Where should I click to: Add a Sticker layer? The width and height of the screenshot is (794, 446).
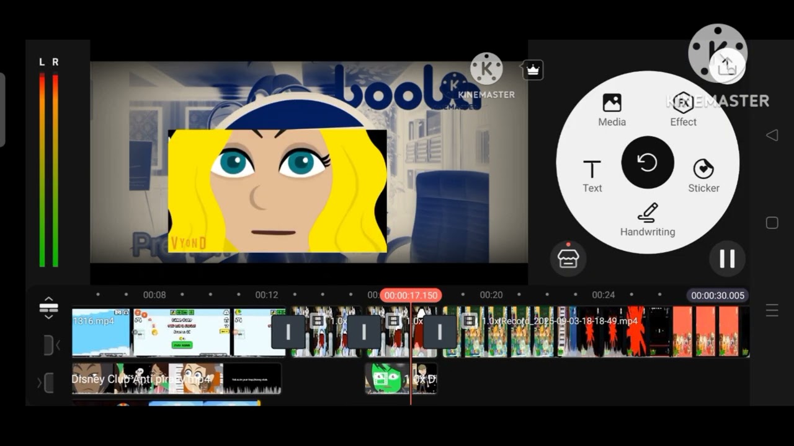click(x=703, y=177)
